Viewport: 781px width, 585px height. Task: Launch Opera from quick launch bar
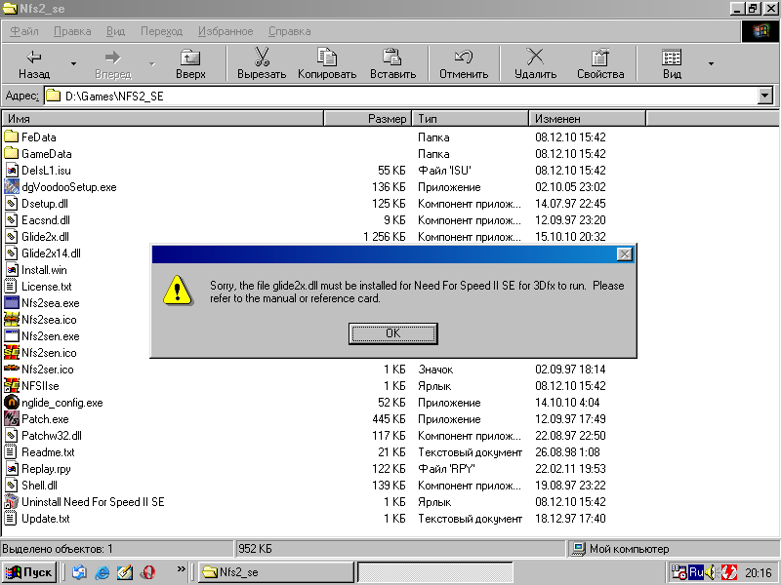point(147,572)
